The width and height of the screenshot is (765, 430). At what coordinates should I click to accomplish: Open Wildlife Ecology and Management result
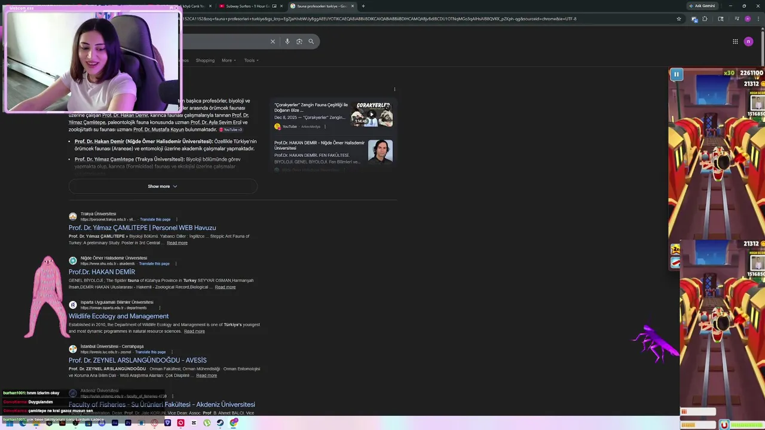point(118,316)
